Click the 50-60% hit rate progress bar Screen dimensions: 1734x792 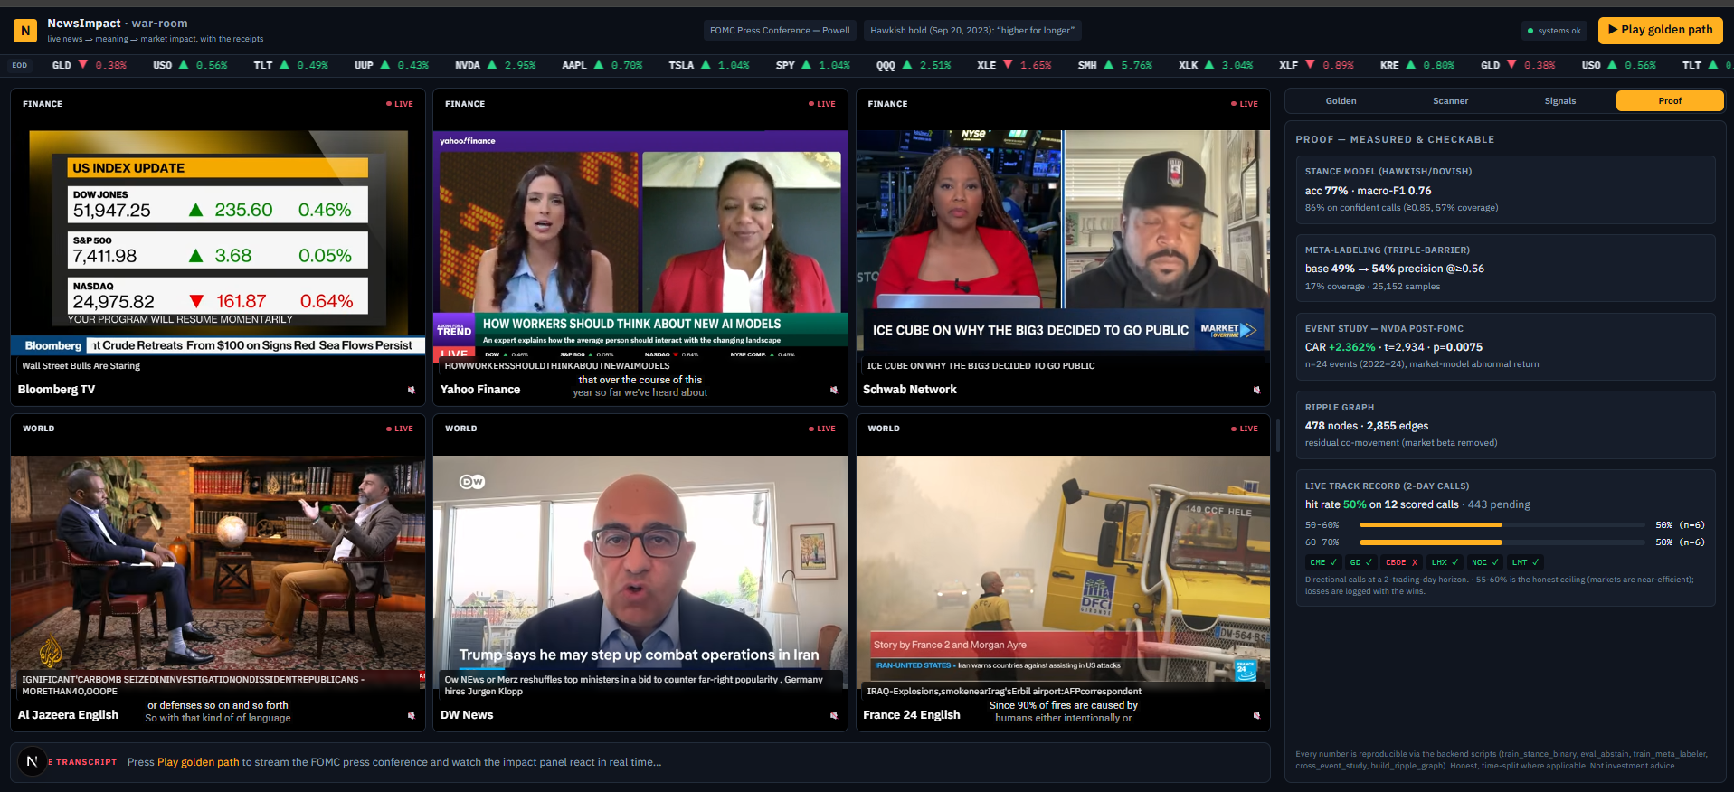coord(1502,524)
